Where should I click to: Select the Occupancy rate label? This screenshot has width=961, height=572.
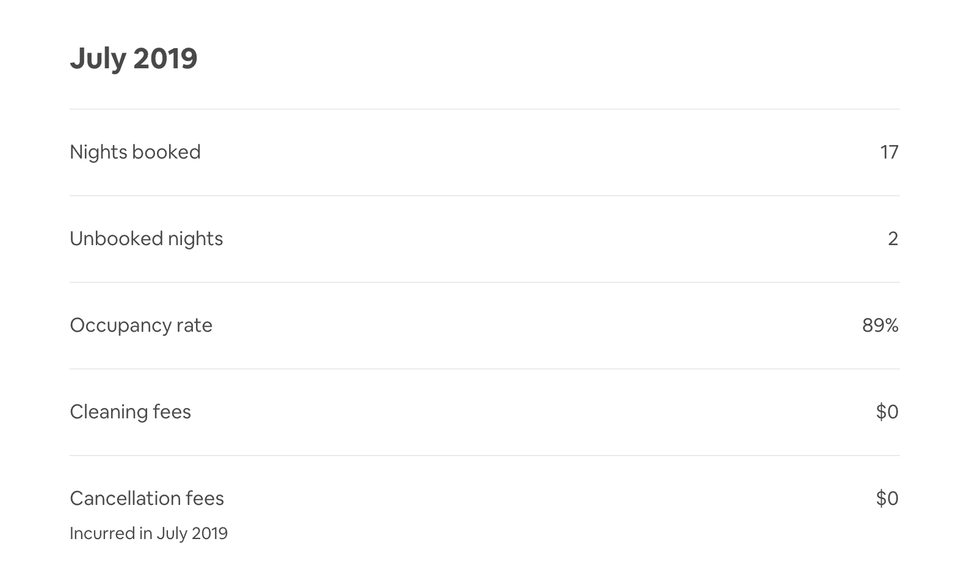pos(141,325)
